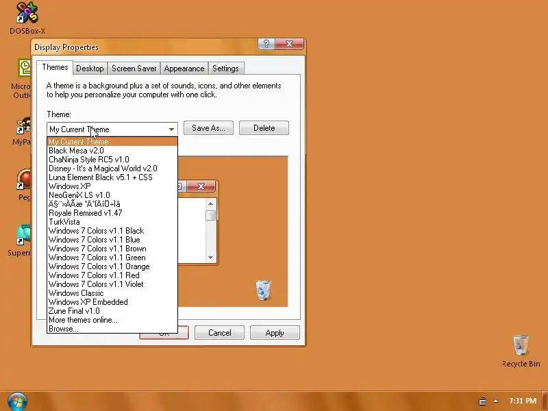Choose Windows XP Embedded theme
The image size is (548, 411).
[x=112, y=302]
